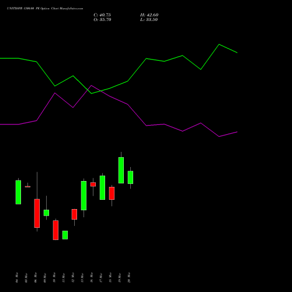Select the 17 Mar date label
The image size is (292, 292).
tap(101, 278)
